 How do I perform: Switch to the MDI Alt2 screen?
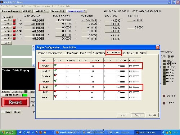point(27,11)
